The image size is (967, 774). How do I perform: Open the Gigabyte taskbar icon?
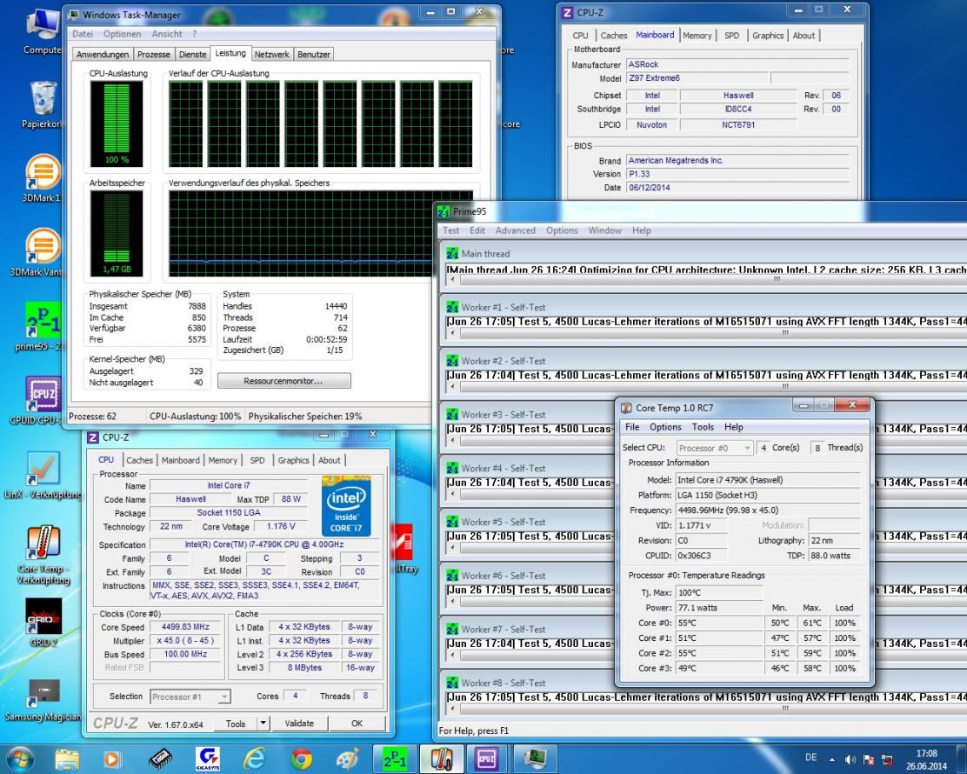pyautogui.click(x=208, y=758)
